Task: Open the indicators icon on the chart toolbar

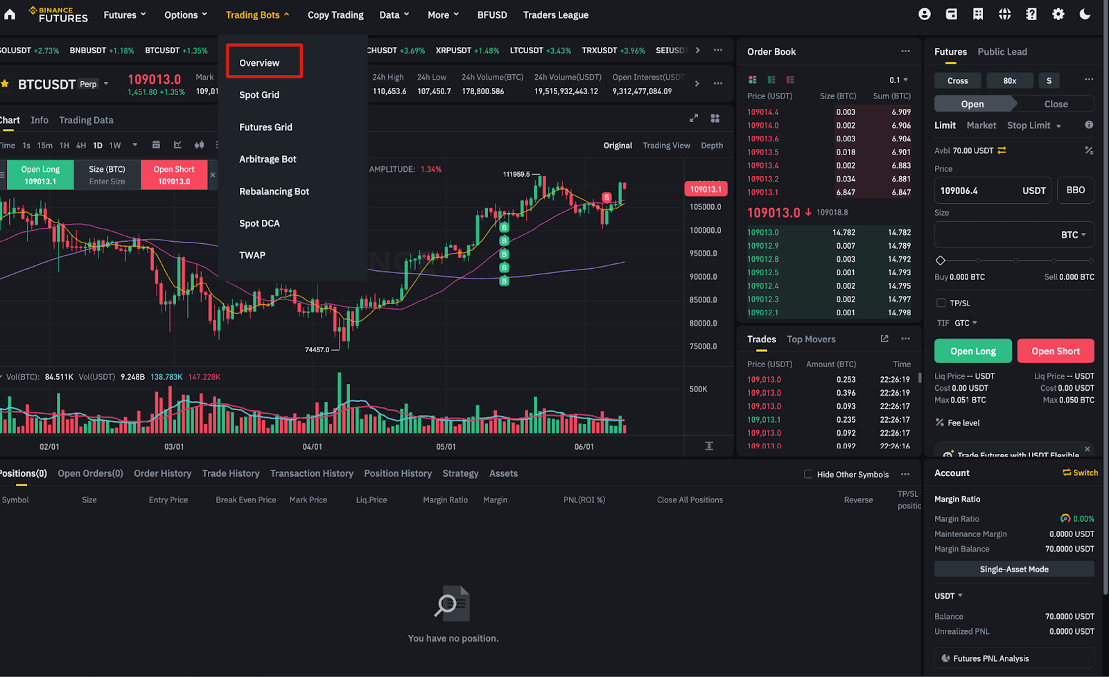Action: click(177, 145)
